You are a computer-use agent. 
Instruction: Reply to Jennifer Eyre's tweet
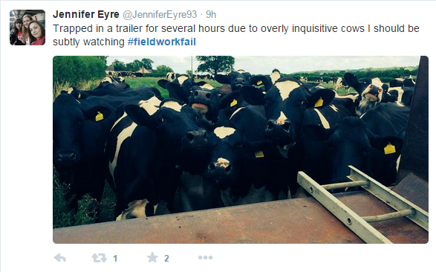pos(60,258)
